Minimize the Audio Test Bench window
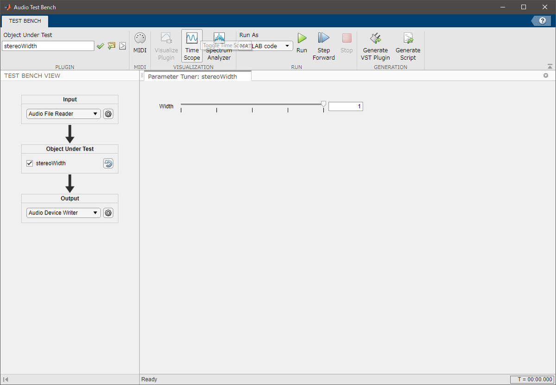556x385 pixels. click(x=503, y=7)
